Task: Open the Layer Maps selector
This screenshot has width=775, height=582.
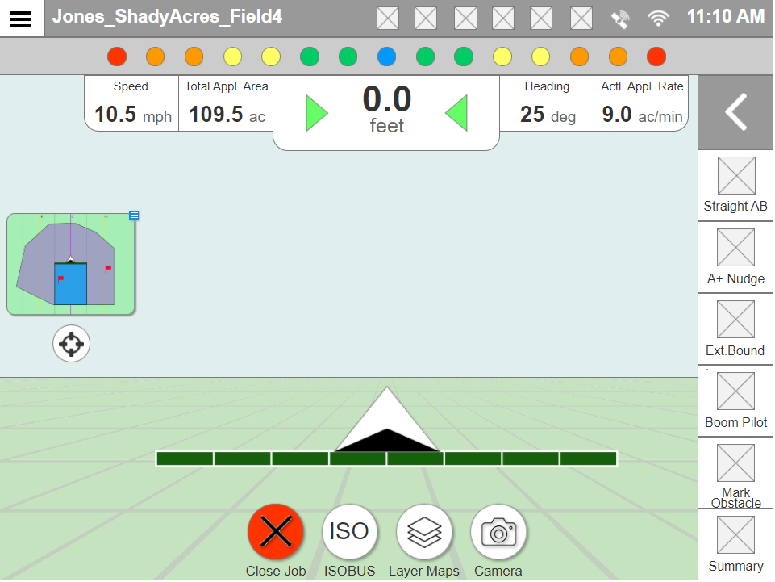Action: point(423,531)
